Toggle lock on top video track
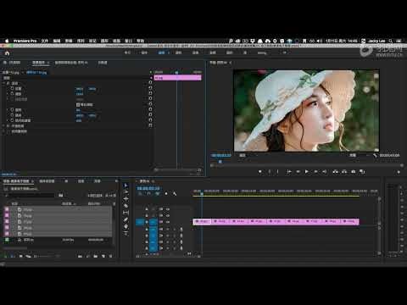407x305 pixels. tap(147, 209)
